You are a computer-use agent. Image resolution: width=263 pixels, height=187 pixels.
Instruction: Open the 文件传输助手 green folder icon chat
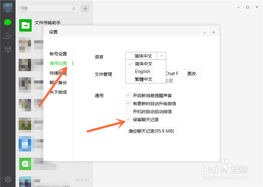pyautogui.click(x=25, y=25)
